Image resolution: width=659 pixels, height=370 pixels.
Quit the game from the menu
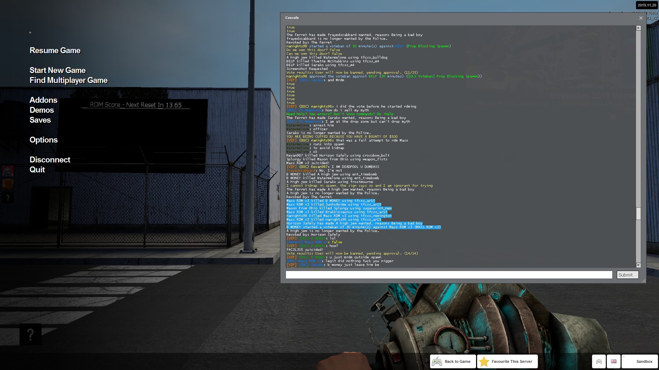pos(37,170)
